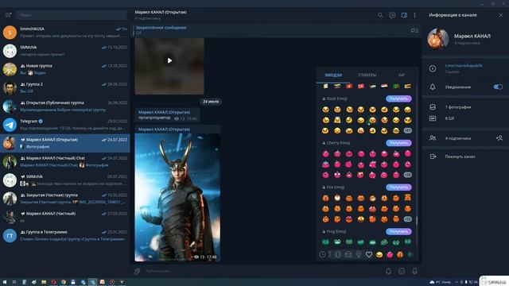The height and width of the screenshot is (286, 509).
Task: Record a voice message with microphone icon
Action: coord(414,271)
